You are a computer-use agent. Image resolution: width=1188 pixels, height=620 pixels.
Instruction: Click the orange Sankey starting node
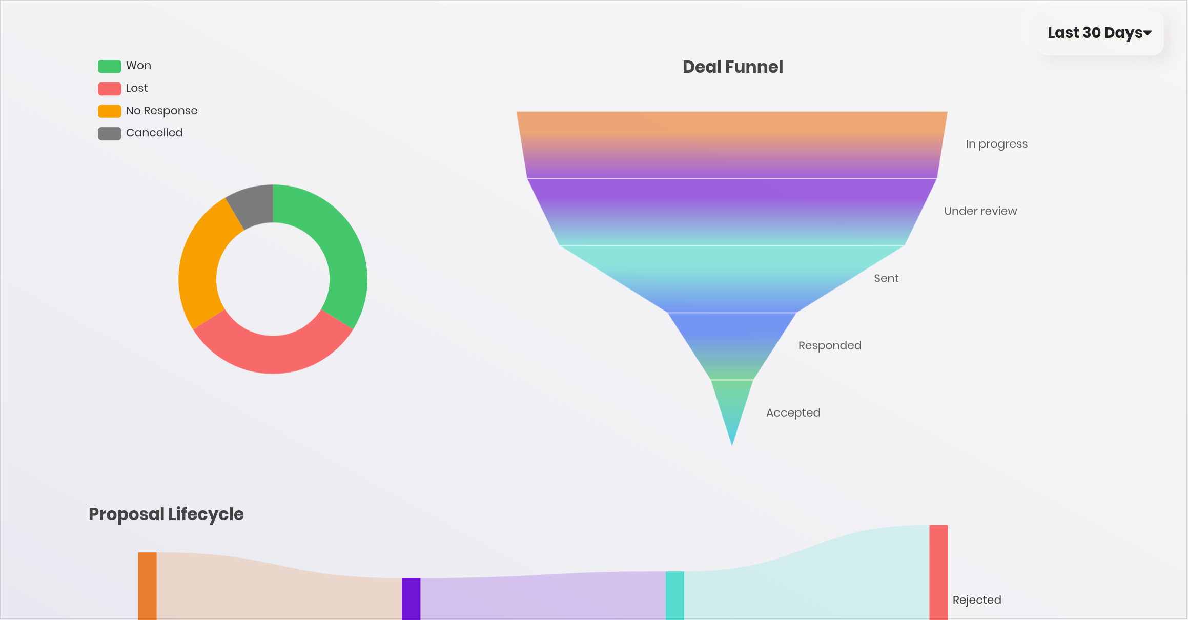[x=147, y=585]
